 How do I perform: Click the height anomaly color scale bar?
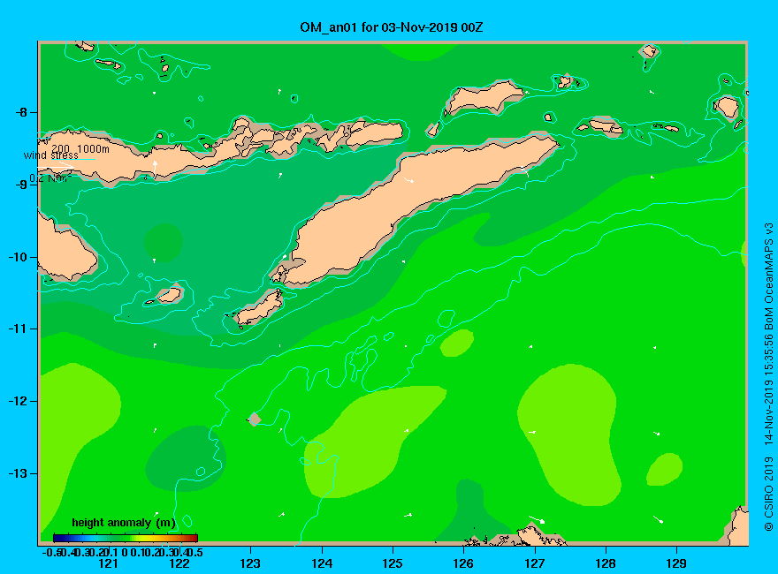point(126,538)
